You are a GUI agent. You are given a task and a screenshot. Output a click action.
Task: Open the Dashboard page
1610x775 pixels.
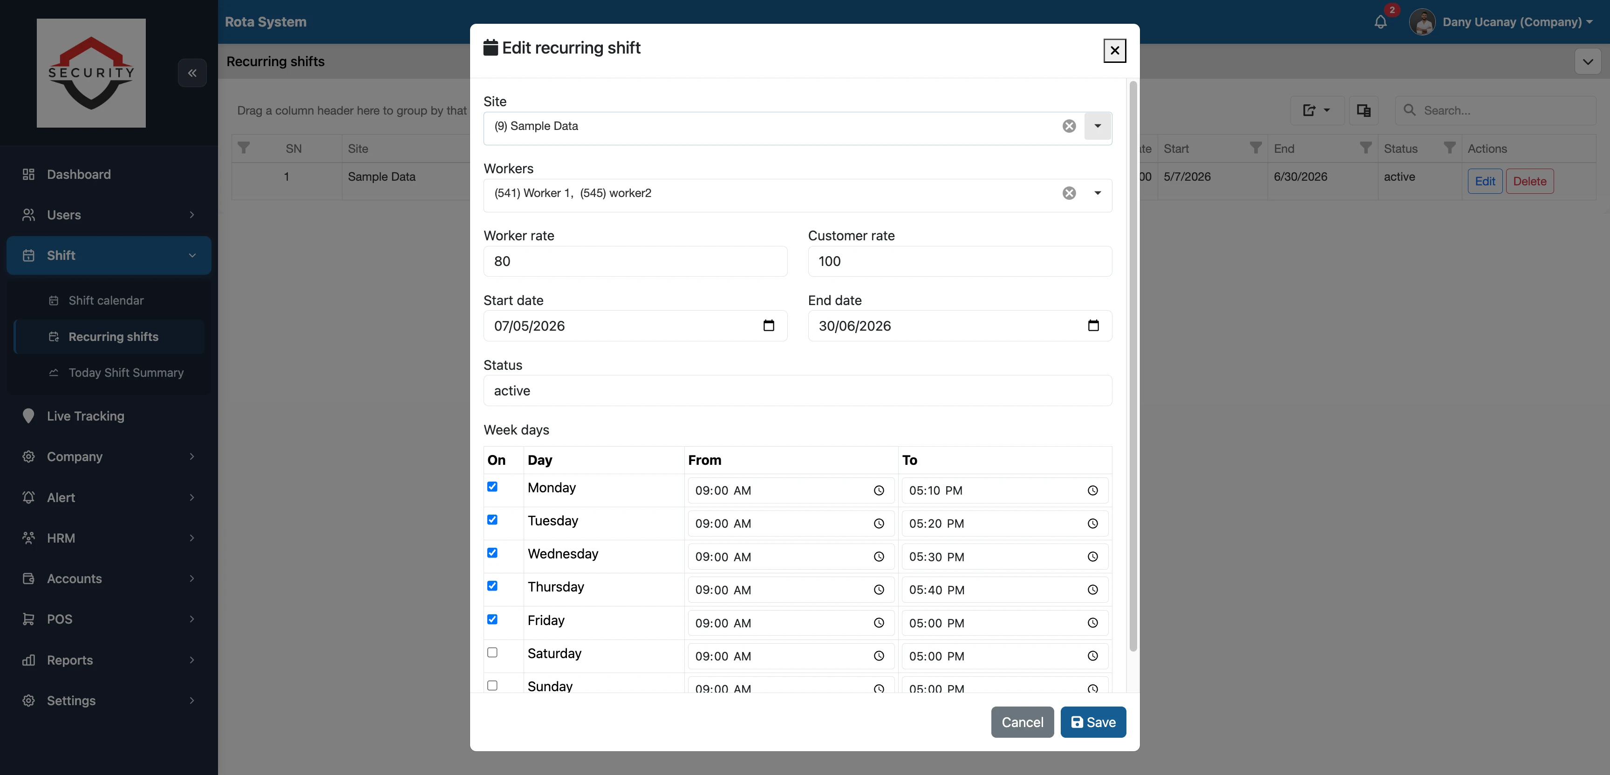109,174
